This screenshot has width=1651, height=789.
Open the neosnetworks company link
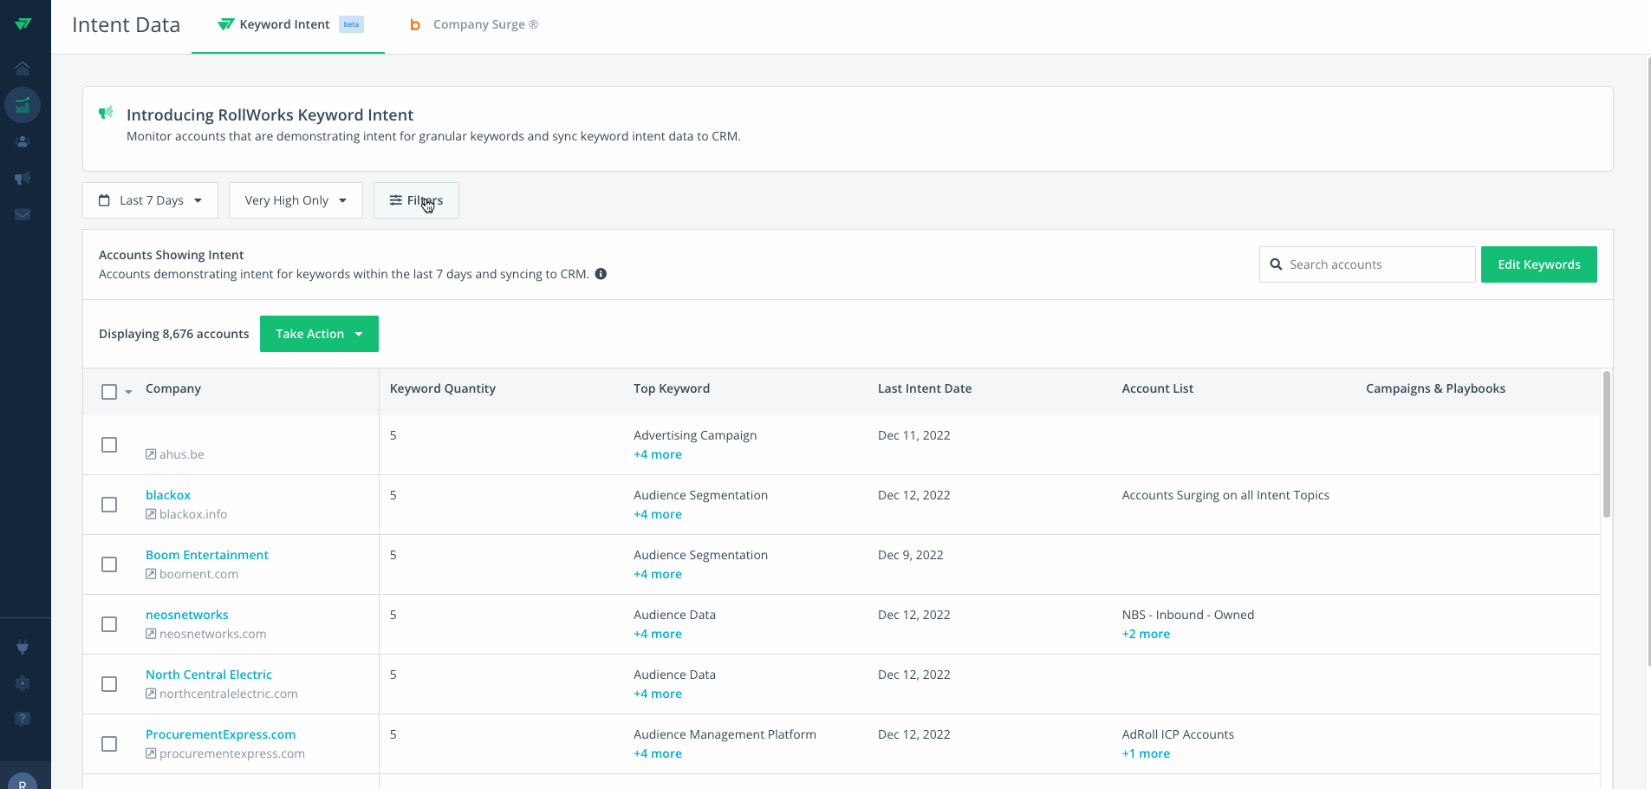coord(187,615)
